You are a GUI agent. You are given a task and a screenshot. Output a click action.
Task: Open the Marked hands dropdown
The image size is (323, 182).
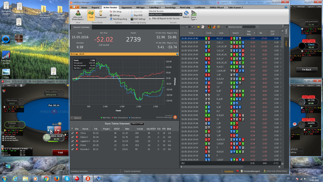pos(257,27)
